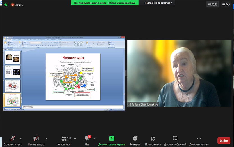Screen dimensions: 234x147
Task: Open the Participants panel icon
Action: (x=64, y=138)
